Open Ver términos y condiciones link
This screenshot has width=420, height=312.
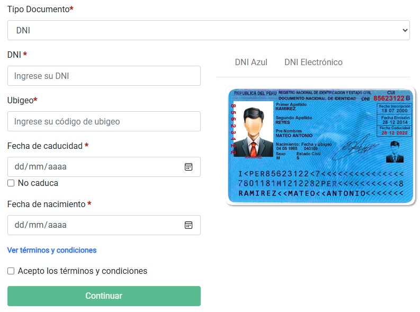tap(52, 250)
